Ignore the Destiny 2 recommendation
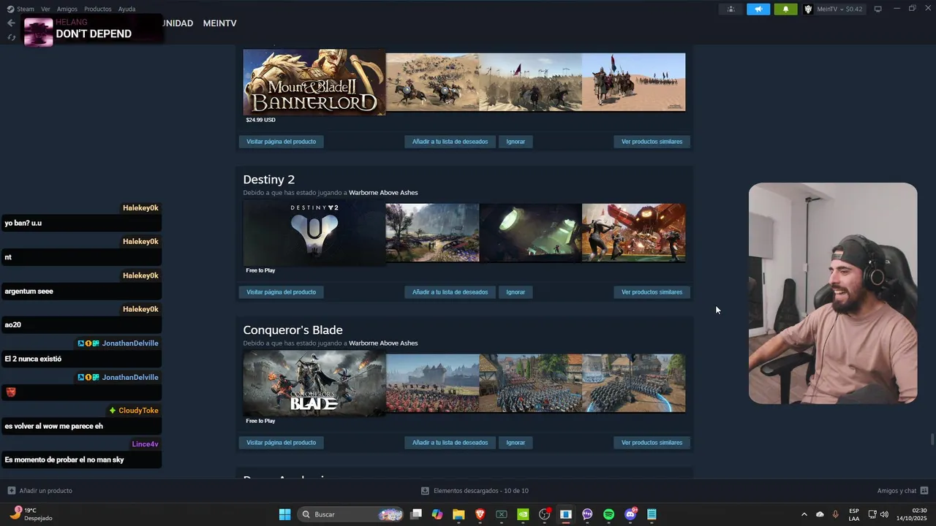The width and height of the screenshot is (936, 526). tap(516, 292)
